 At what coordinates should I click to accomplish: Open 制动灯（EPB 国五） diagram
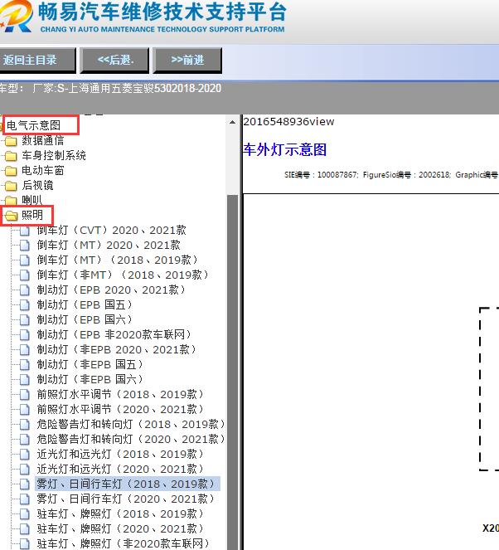click(x=85, y=304)
